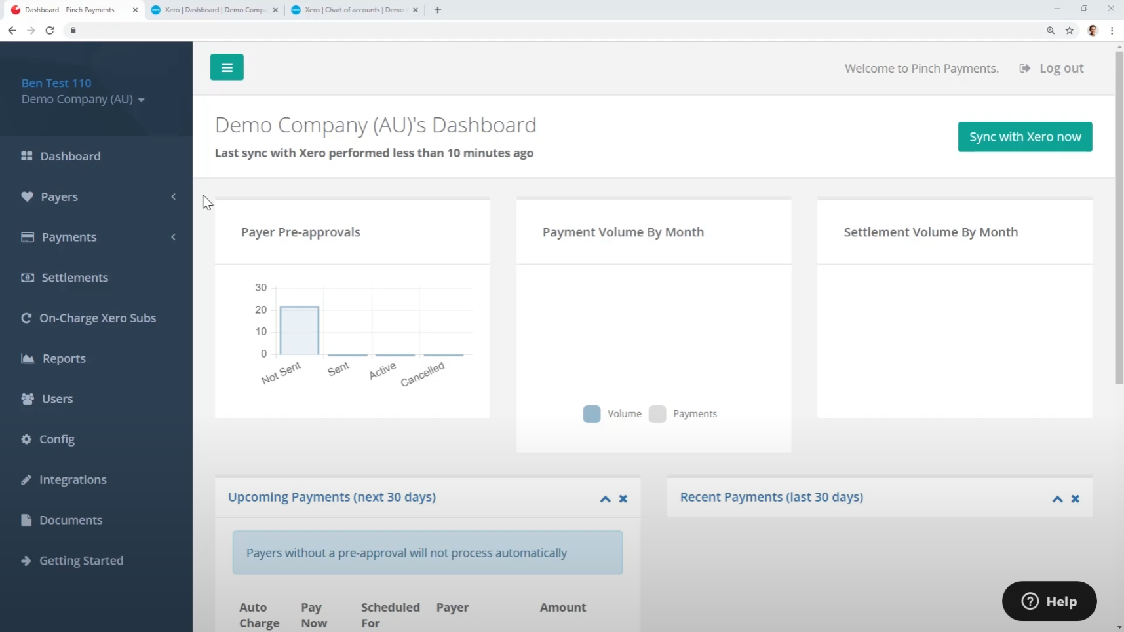Viewport: 1124px width, 632px height.
Task: Close the Upcoming Payments panel
Action: click(623, 499)
